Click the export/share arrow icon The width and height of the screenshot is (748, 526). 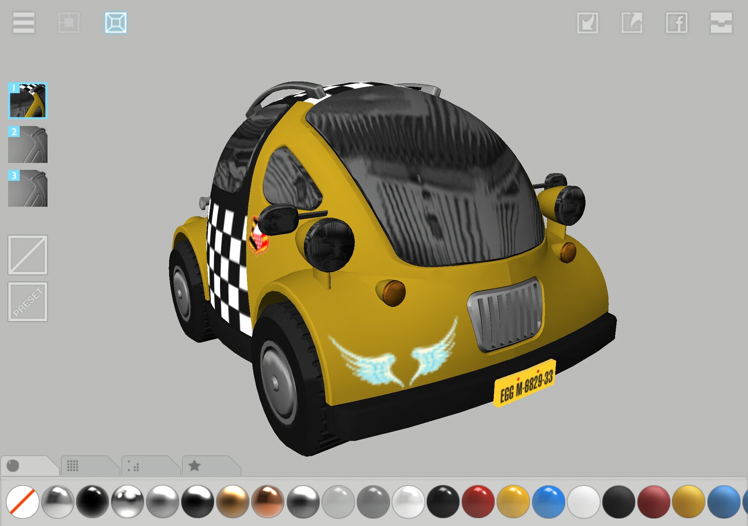click(x=632, y=23)
